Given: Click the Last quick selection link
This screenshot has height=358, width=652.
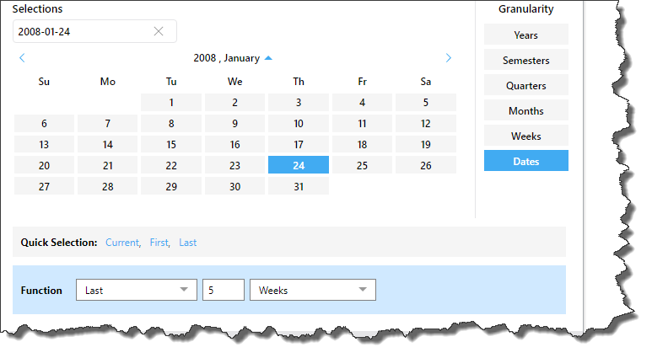Looking at the screenshot, I should coord(187,243).
